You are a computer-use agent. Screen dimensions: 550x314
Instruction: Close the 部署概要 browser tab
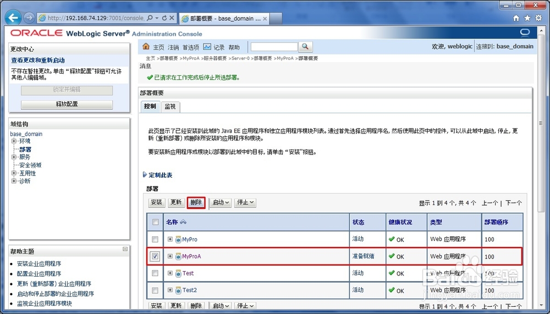tap(265, 19)
